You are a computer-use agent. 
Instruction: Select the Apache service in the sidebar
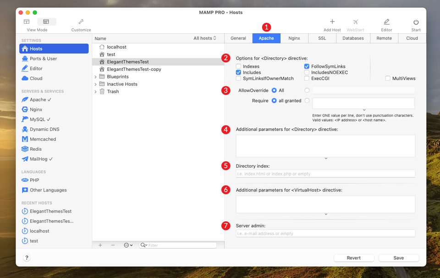tap(37, 100)
